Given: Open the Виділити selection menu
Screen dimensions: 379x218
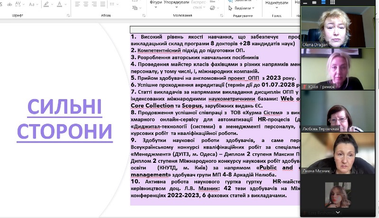Looking at the screenshot, I should 244,8.
